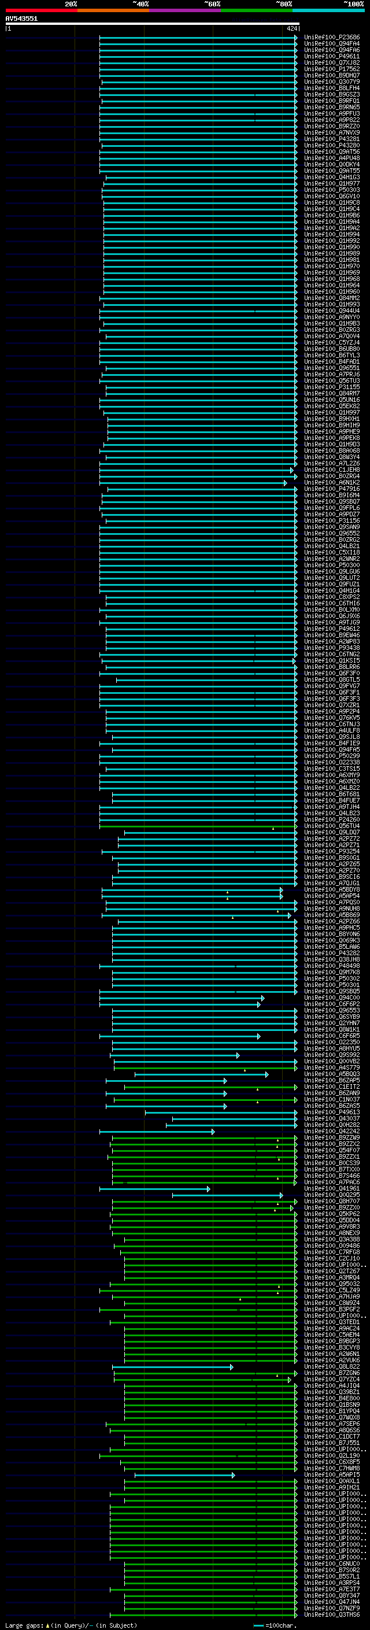The height and width of the screenshot is (1630, 370).
Task: Select the UniRef100_A5B869 label
Action: [331, 915]
